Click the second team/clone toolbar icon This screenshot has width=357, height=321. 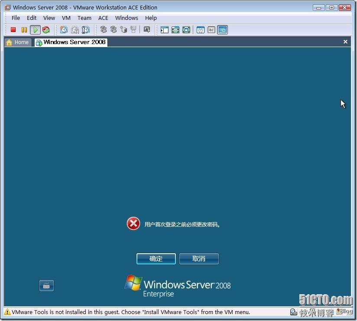(114, 29)
